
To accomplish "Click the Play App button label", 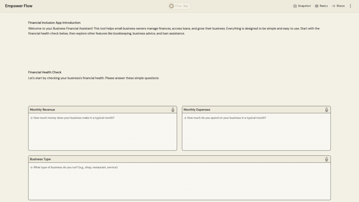I will [x=182, y=6].
